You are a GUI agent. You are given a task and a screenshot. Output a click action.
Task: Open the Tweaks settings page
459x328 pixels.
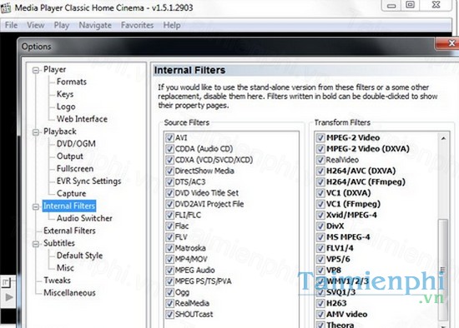tap(57, 281)
